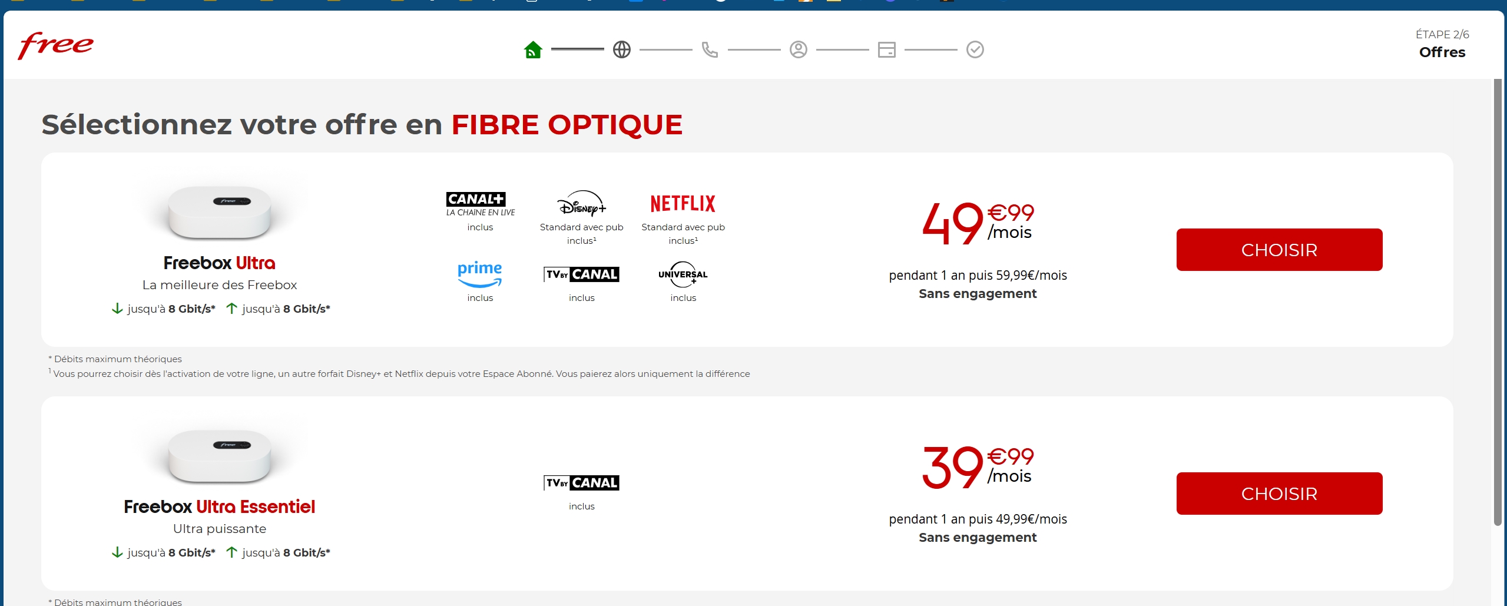
Task: Click the Prime logo
Action: point(480,274)
